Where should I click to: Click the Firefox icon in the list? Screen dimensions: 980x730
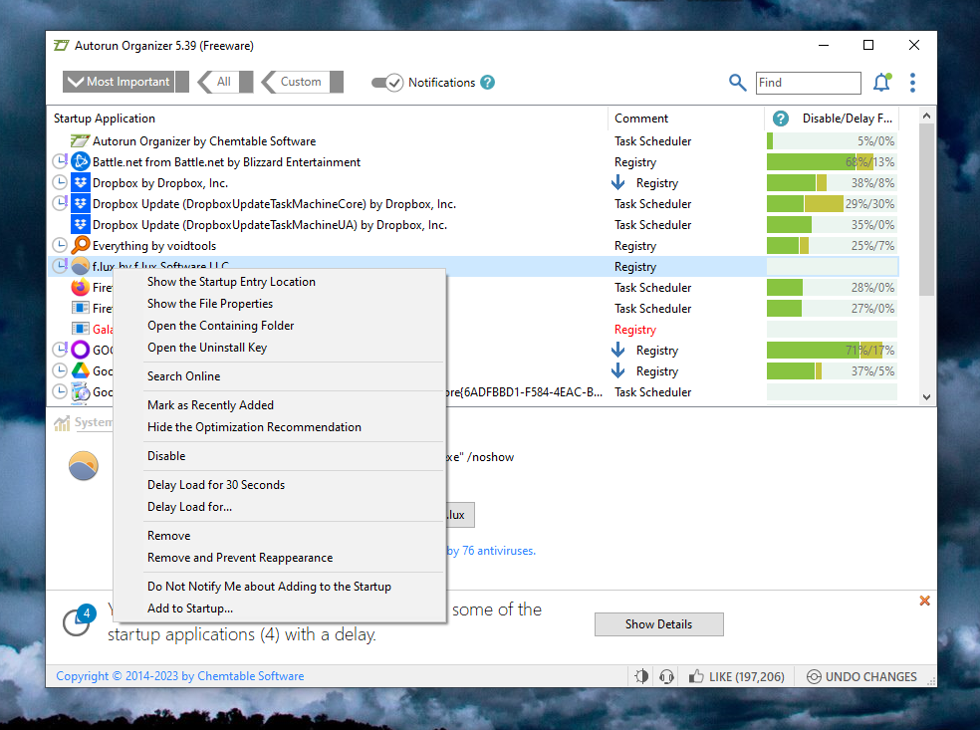tap(80, 288)
